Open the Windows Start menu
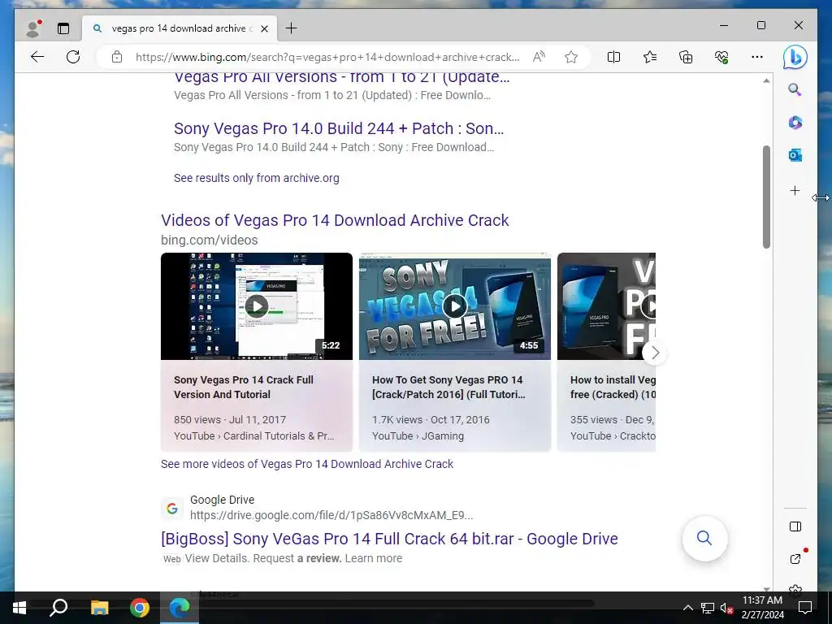 click(19, 608)
